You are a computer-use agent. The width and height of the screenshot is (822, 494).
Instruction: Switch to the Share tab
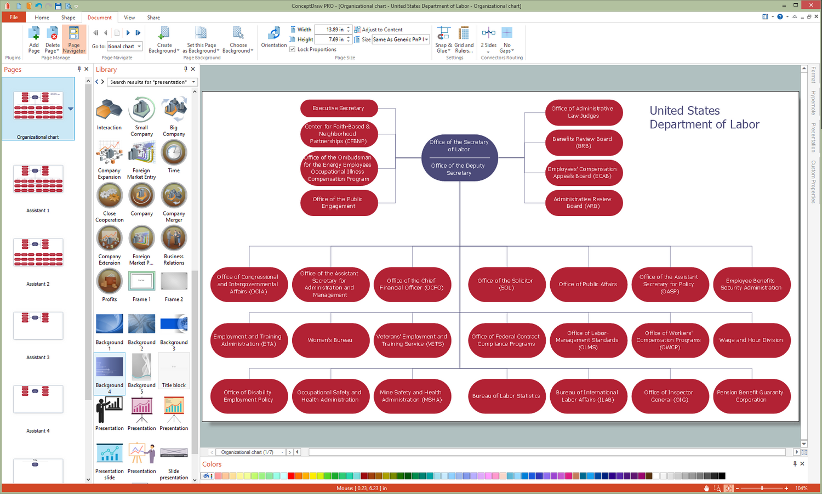[x=153, y=18]
